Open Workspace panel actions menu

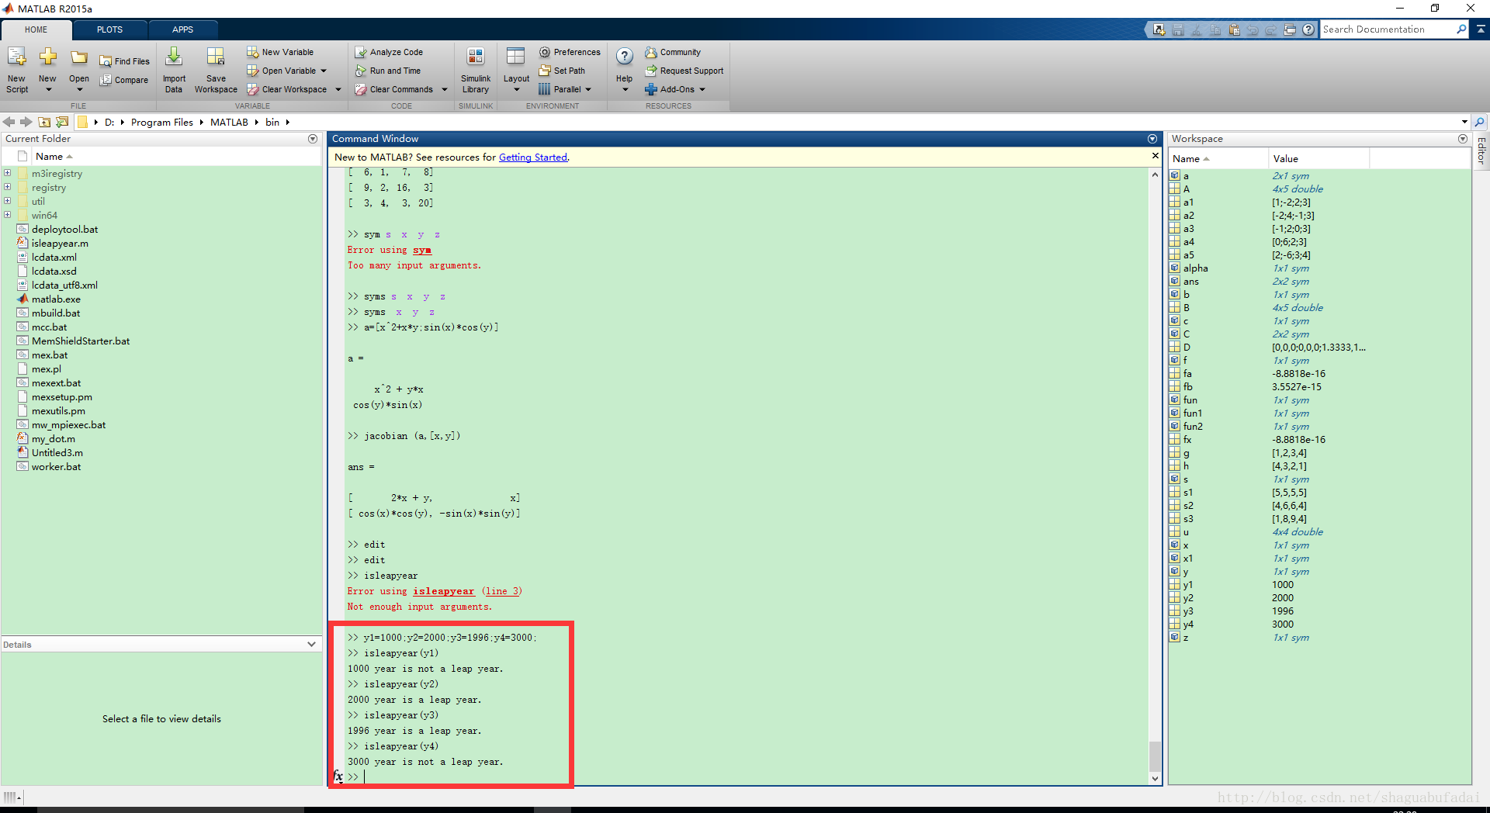click(1463, 139)
